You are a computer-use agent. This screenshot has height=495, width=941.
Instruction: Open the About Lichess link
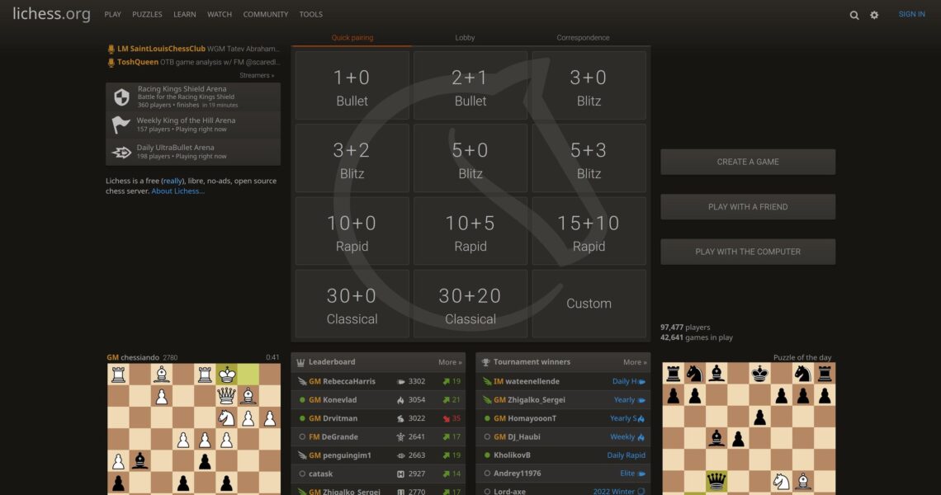177,191
